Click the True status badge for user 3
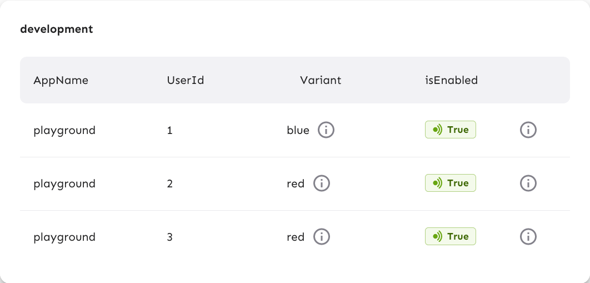The image size is (590, 283). (451, 237)
